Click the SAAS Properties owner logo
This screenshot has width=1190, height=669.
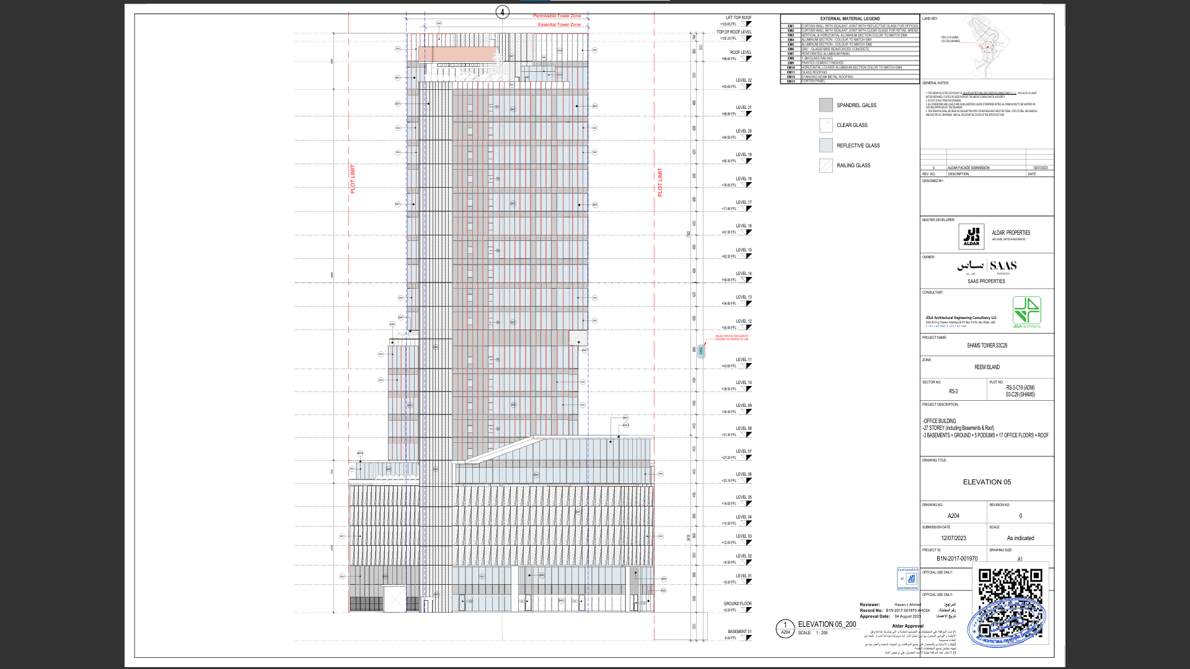(x=987, y=266)
